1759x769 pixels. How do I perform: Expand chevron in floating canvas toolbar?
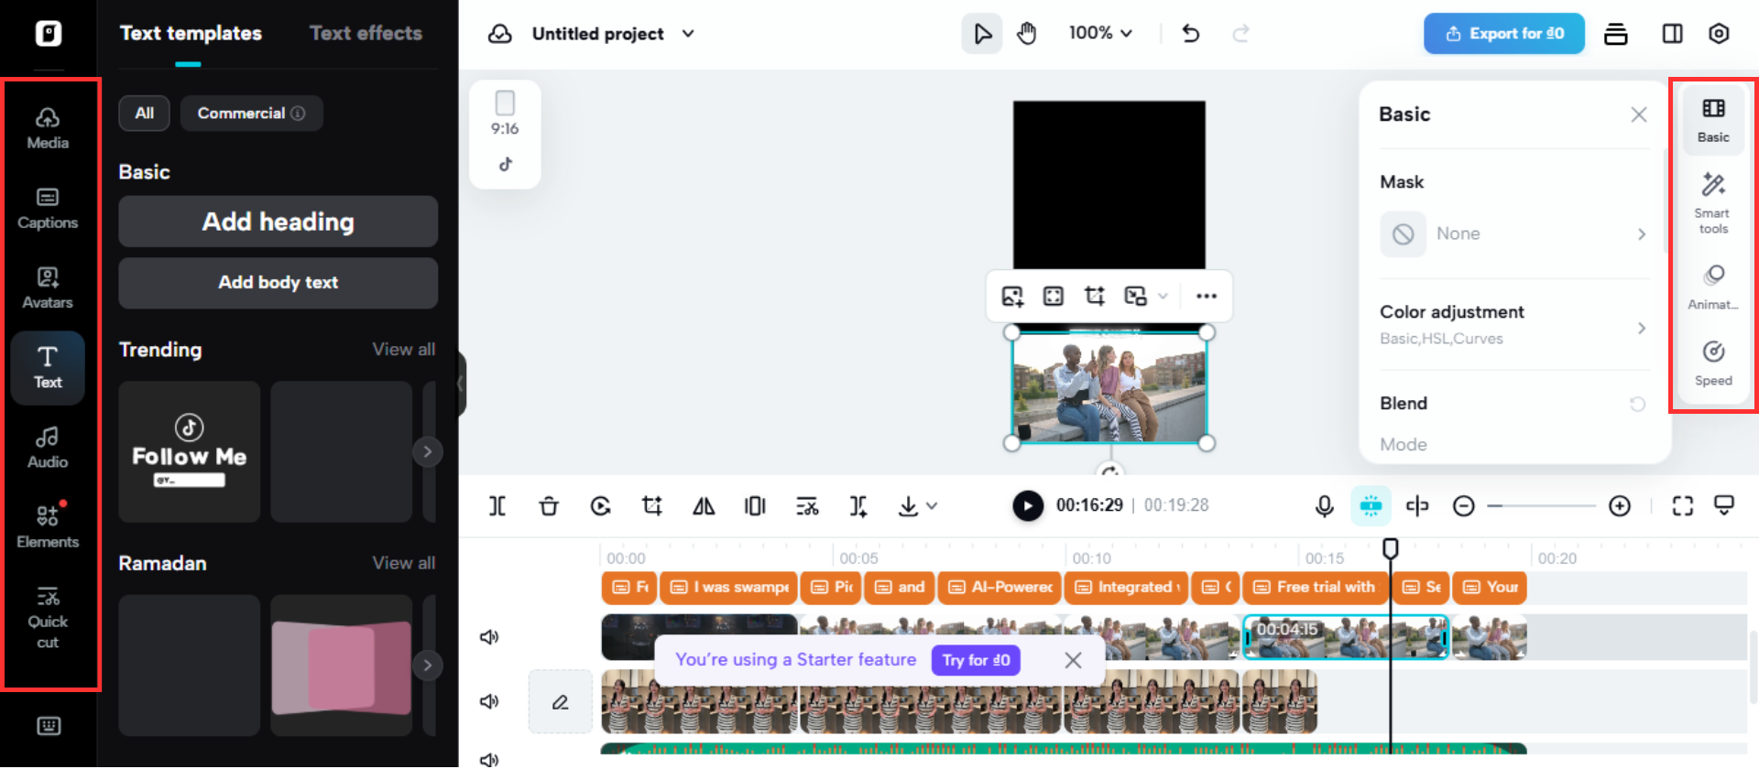tap(1163, 296)
